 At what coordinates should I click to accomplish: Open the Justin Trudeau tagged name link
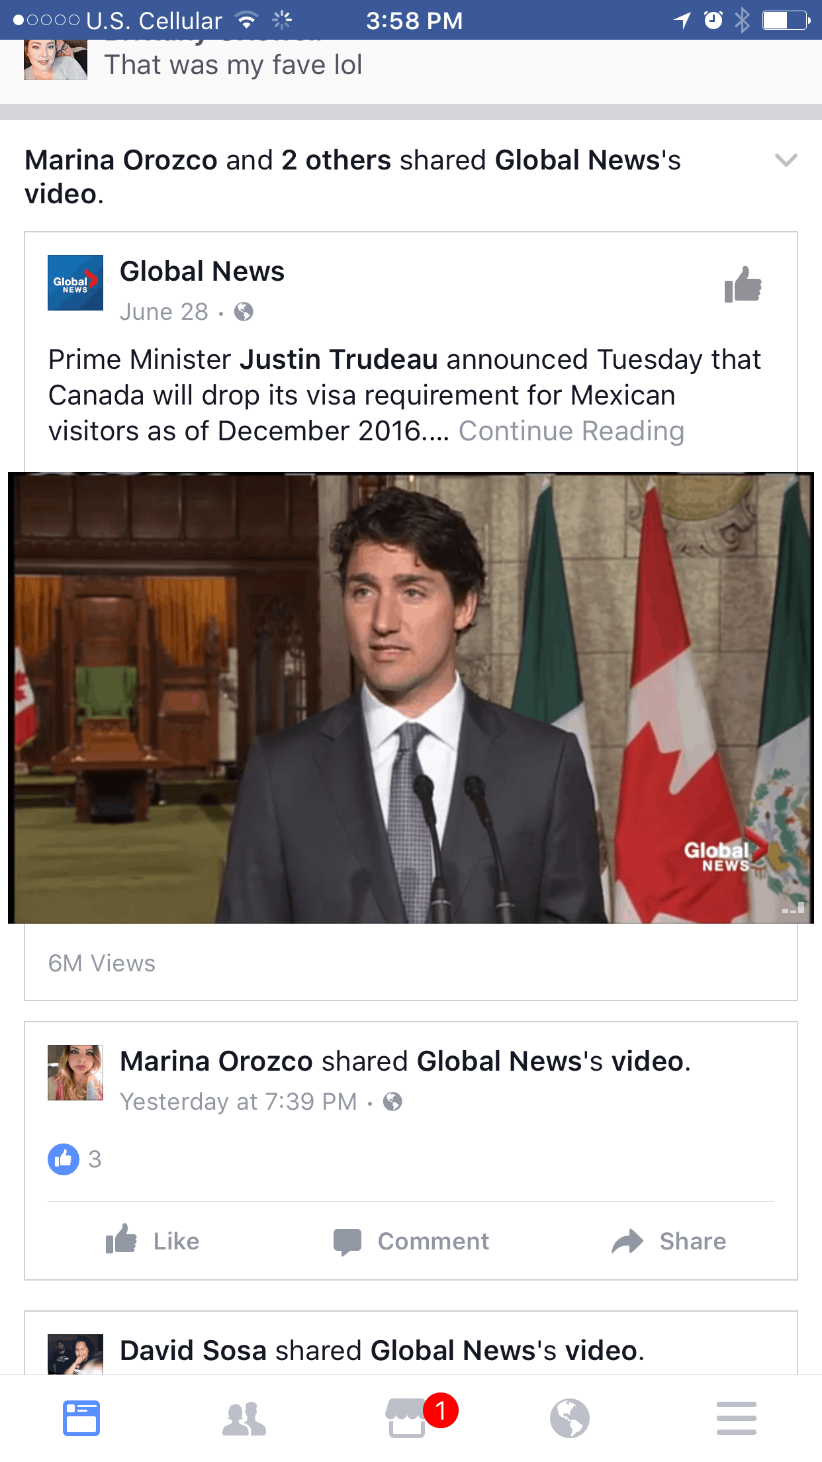point(338,360)
